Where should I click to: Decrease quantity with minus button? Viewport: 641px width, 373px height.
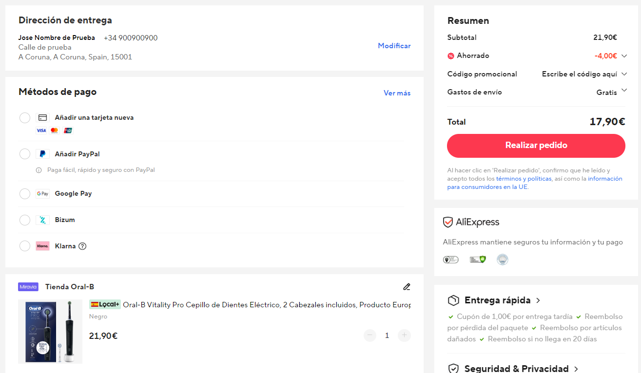[370, 335]
